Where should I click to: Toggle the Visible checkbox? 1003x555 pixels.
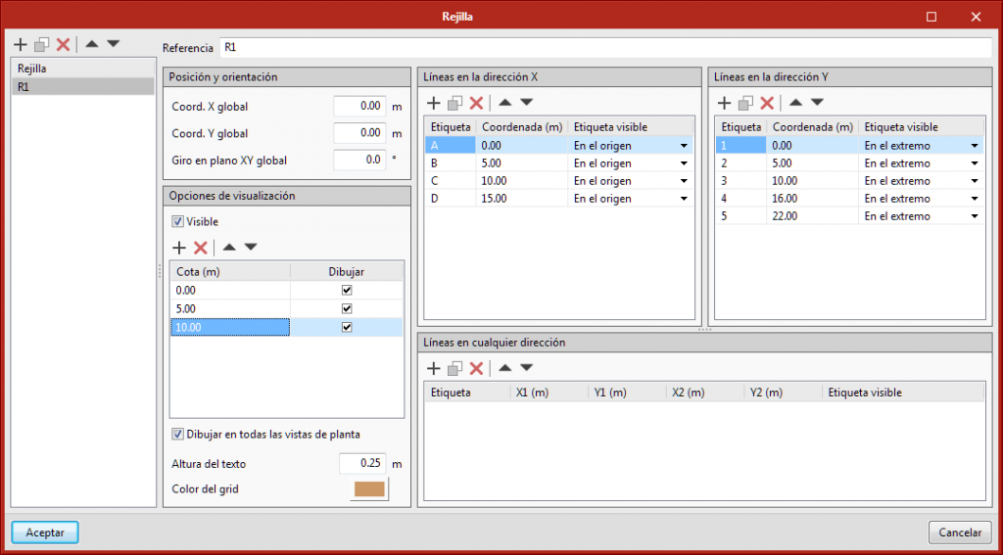(177, 222)
